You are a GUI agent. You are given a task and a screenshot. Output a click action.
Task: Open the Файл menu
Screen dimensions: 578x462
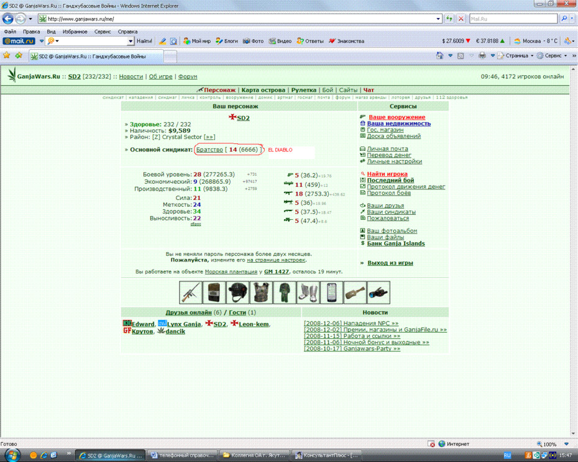10,32
